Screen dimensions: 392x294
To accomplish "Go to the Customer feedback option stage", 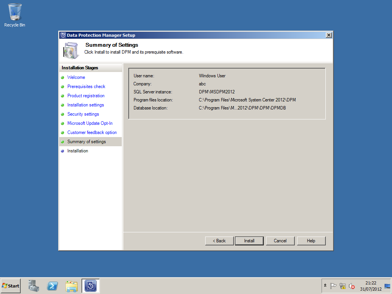I will click(92, 132).
